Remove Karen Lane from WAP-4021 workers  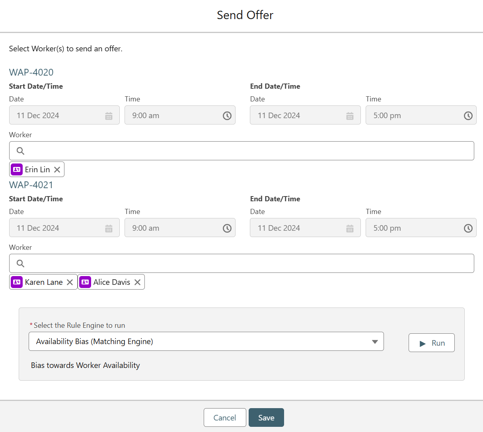[70, 282]
